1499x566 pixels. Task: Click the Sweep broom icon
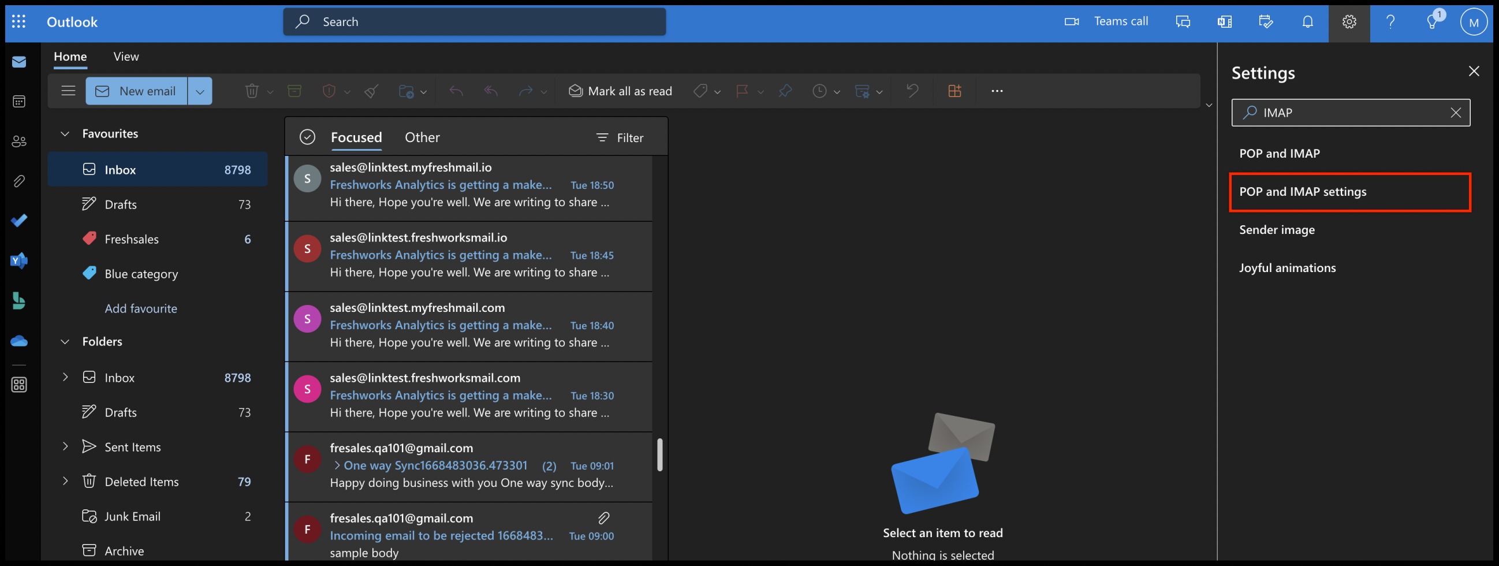coord(372,91)
